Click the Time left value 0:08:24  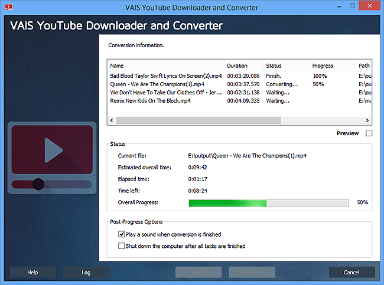[x=197, y=191]
